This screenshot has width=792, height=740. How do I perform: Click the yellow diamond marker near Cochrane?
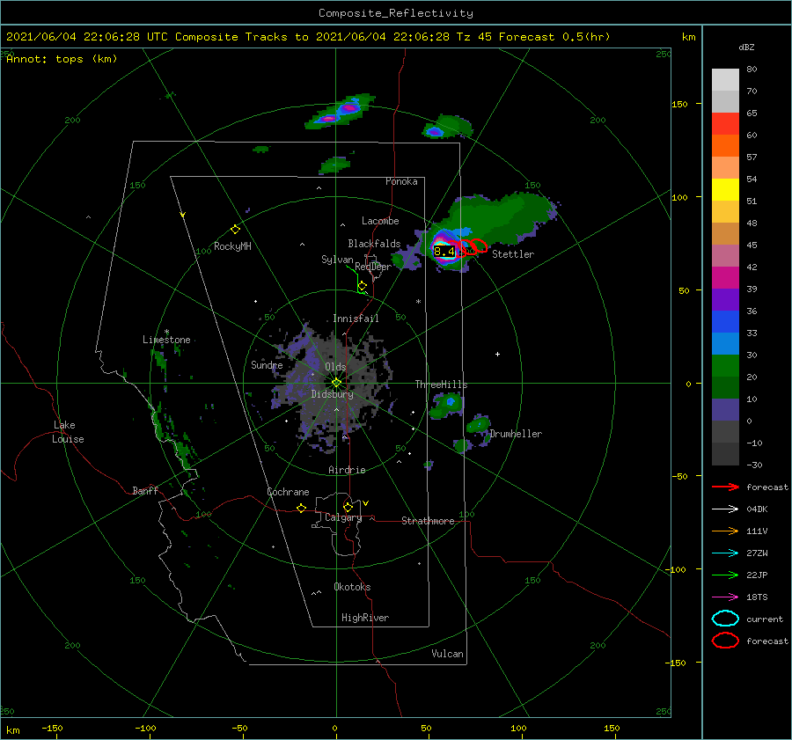pos(301,508)
